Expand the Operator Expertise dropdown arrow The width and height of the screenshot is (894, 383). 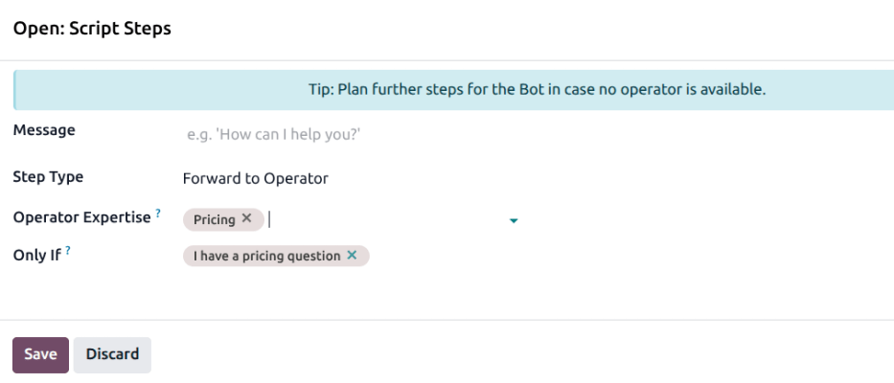click(514, 221)
